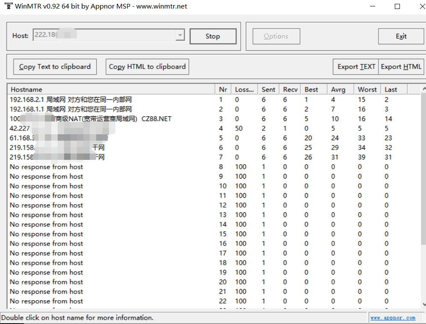
Task: Click Export TEXT button
Action: pos(356,67)
